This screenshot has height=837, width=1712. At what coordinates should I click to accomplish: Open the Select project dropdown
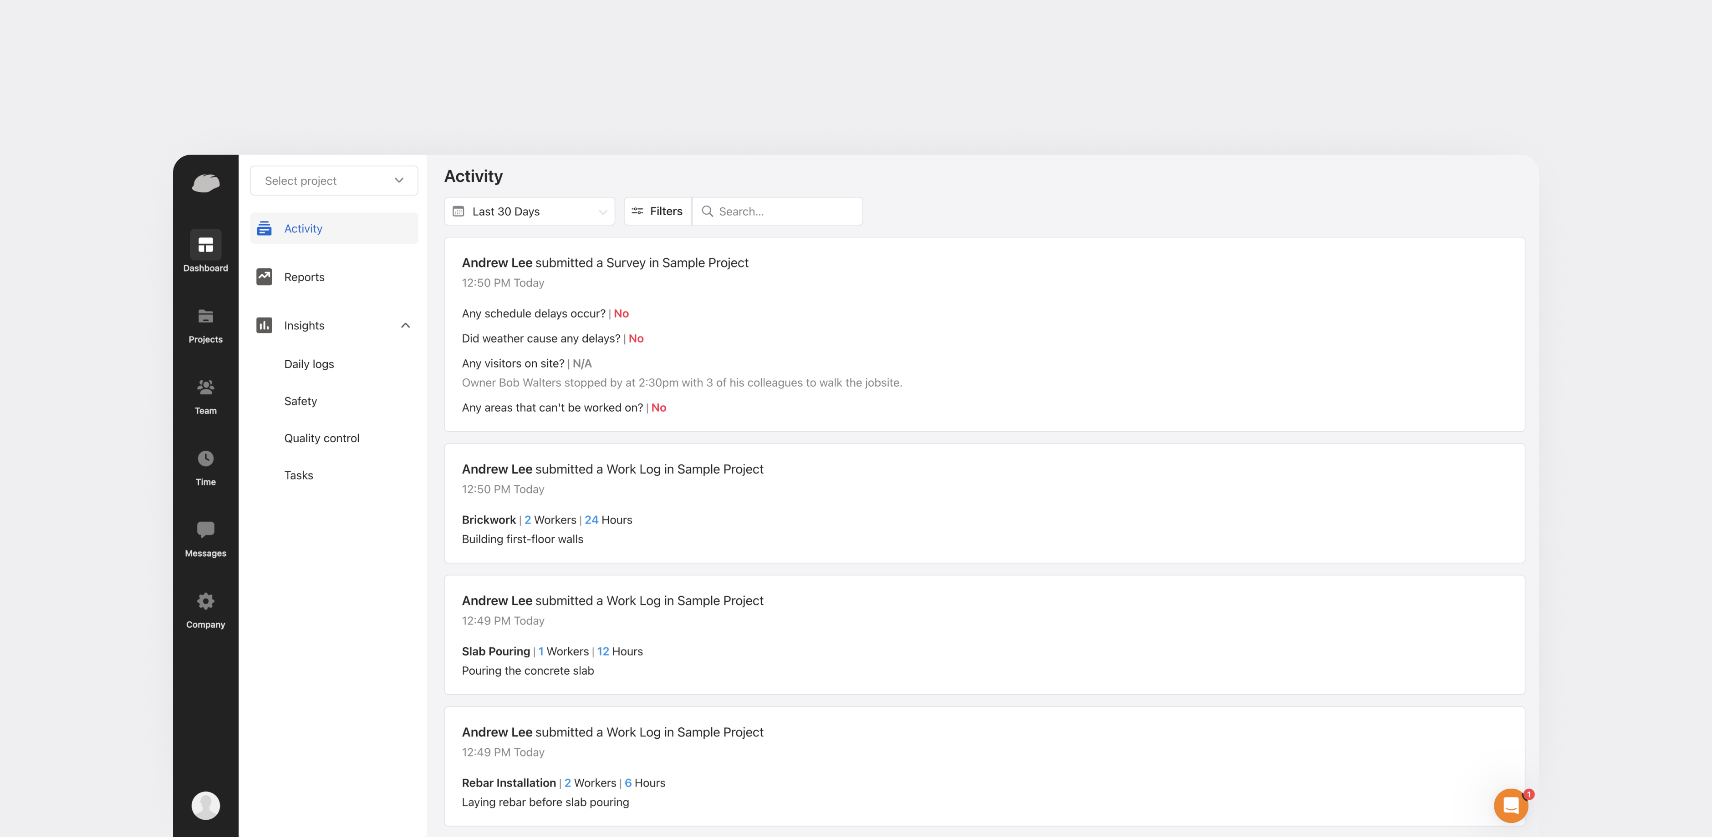(334, 181)
